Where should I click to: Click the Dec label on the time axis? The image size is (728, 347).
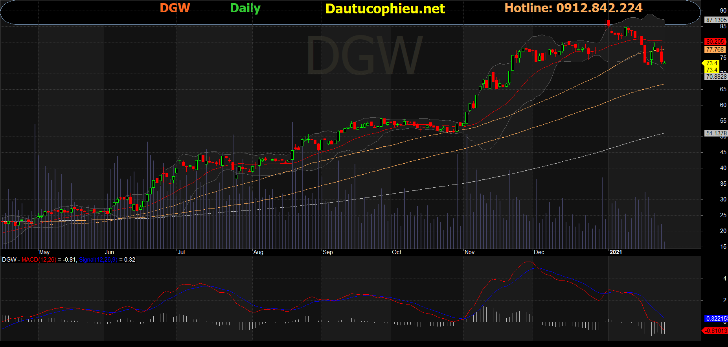pos(539,252)
